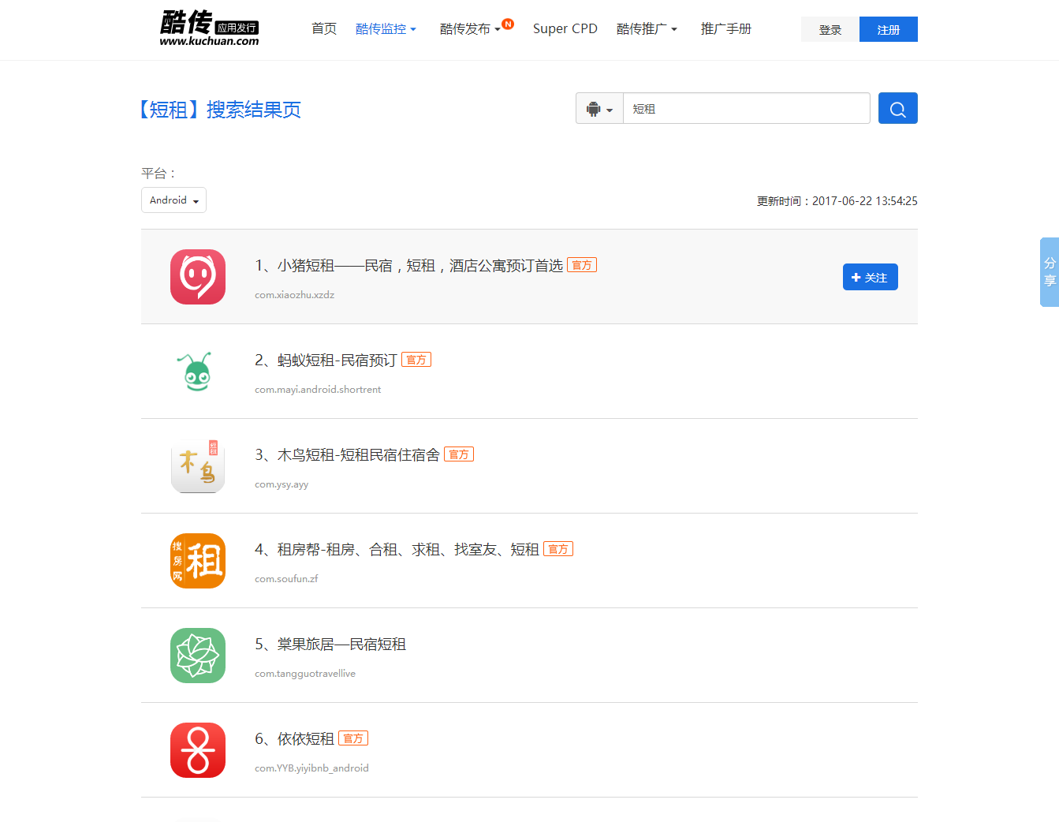Expand the 酷传监控 menu
The width and height of the screenshot is (1059, 822).
(386, 29)
